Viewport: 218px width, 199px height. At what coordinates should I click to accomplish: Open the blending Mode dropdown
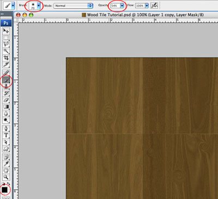point(73,5)
